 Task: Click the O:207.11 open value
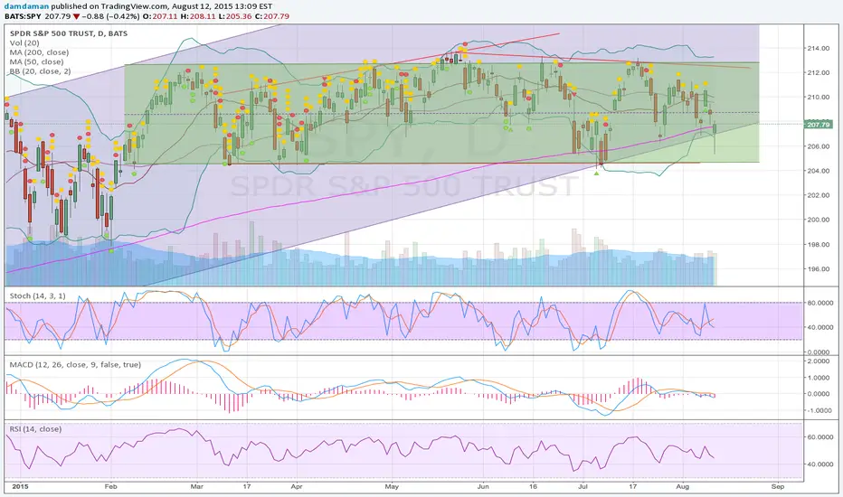click(161, 16)
